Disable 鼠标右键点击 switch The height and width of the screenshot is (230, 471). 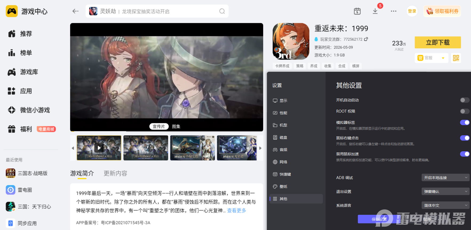click(x=465, y=138)
